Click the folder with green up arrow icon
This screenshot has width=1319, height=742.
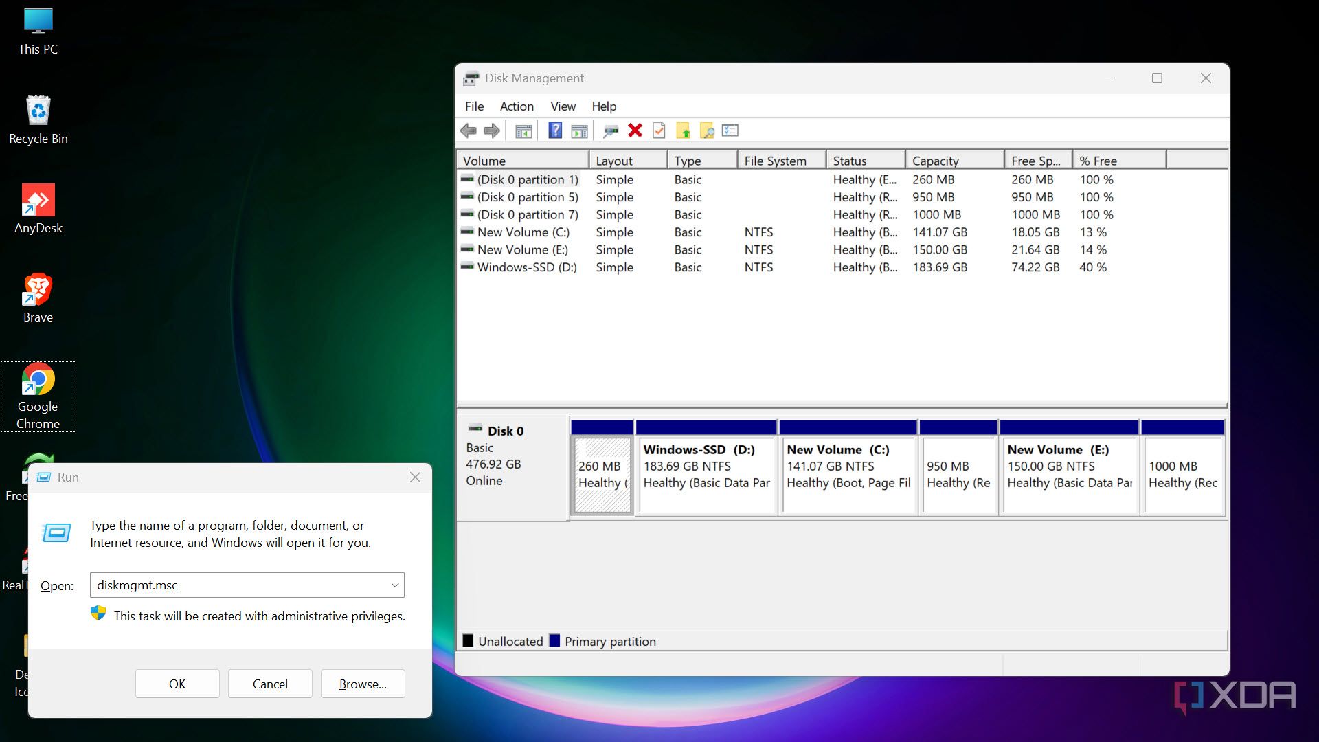(x=683, y=131)
